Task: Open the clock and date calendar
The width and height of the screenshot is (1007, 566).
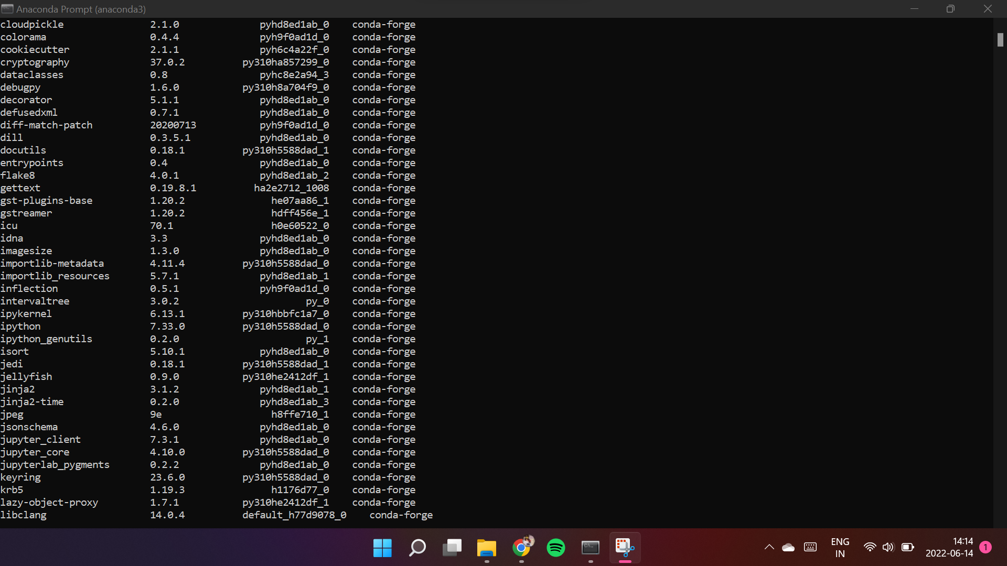Action: point(949,547)
